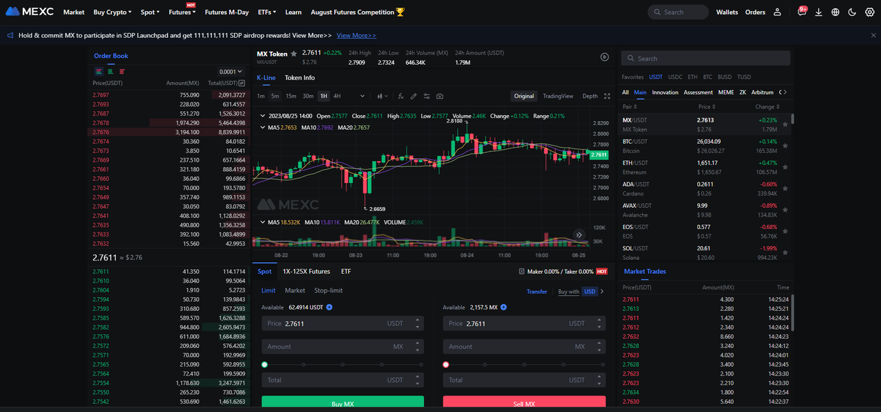Click the download app icon
Image resolution: width=881 pixels, height=412 pixels.
tap(818, 12)
